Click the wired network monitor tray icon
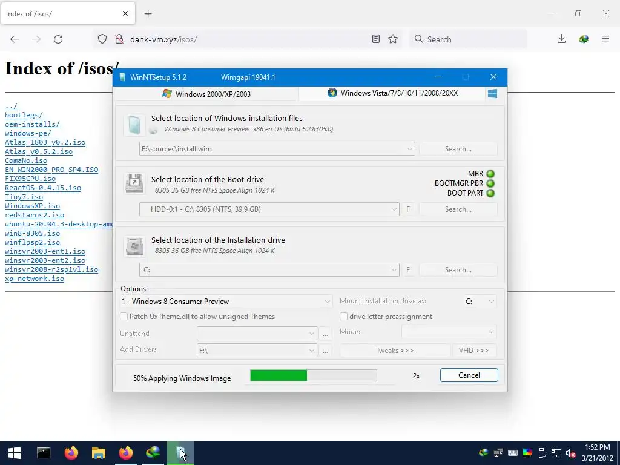Image resolution: width=620 pixels, height=465 pixels. tap(557, 453)
